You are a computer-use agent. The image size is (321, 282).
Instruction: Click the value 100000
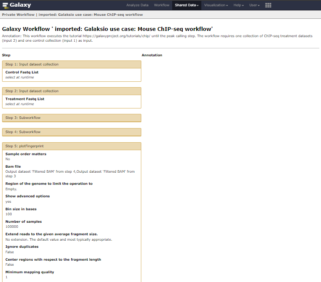coord(12,227)
